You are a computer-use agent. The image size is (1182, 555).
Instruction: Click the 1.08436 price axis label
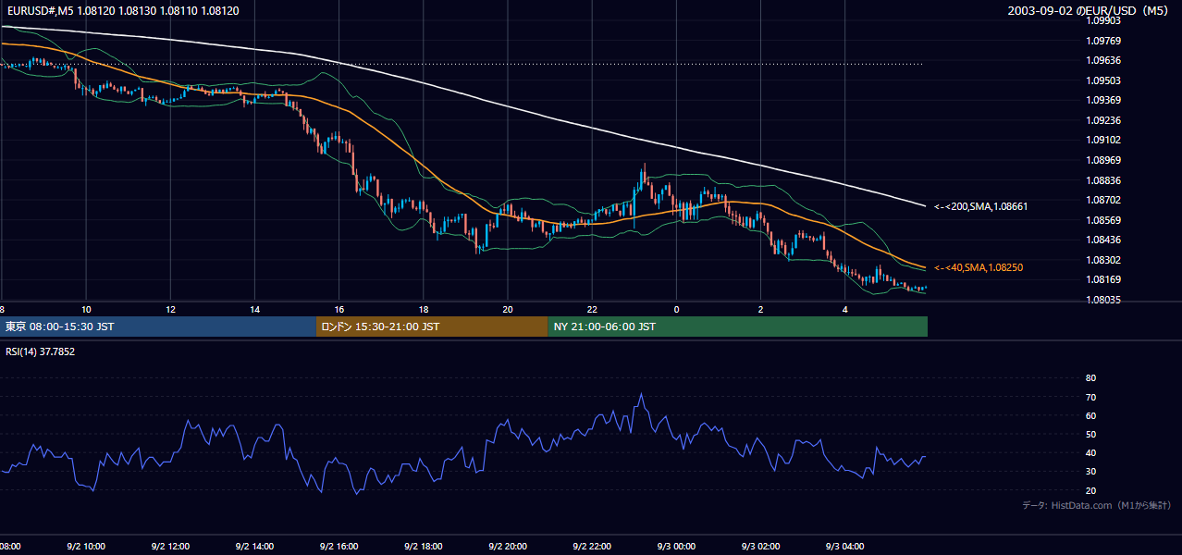(1103, 240)
